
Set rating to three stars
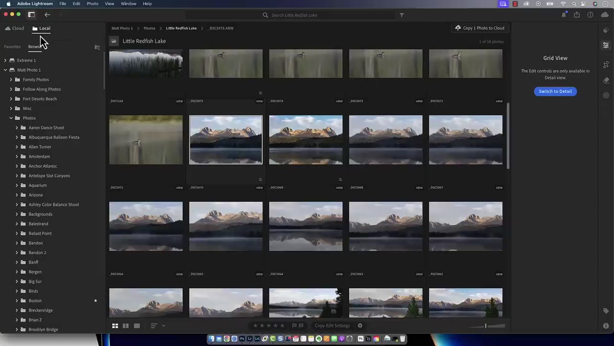[269, 326]
